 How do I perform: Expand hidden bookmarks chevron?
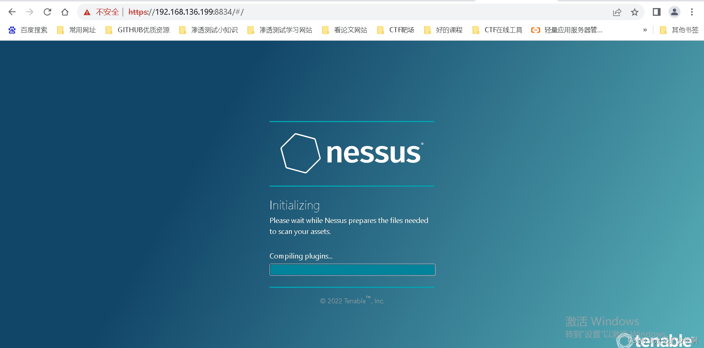(x=645, y=30)
